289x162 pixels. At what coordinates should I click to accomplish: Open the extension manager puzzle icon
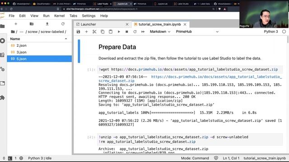[x=3, y=98]
